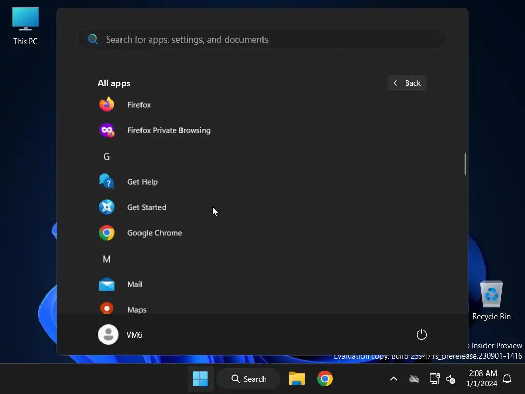Open the network status tray icon
This screenshot has width=525, height=394.
coord(434,379)
